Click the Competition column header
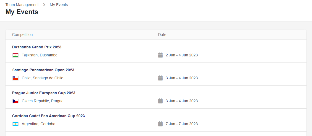312x136 pixels. [22, 35]
